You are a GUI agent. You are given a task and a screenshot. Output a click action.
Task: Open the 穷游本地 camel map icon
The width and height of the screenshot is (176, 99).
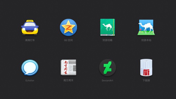(146, 28)
